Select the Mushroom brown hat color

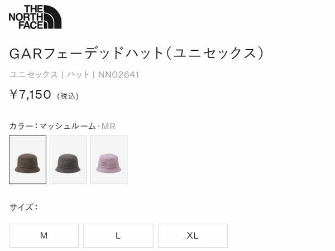tap(27, 160)
